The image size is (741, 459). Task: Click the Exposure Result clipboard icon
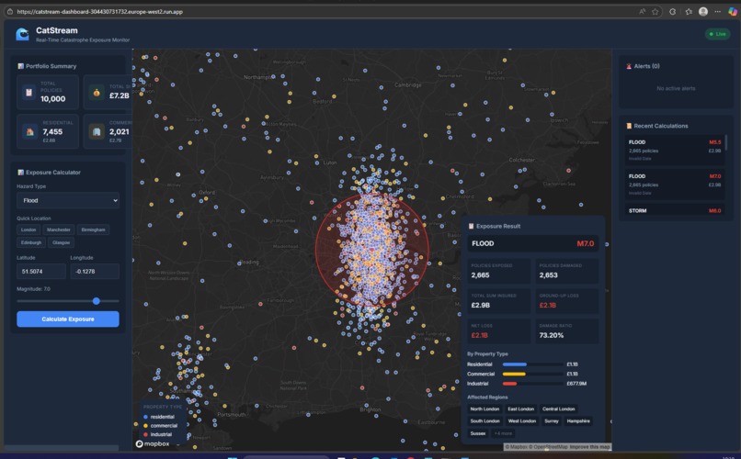pos(471,226)
